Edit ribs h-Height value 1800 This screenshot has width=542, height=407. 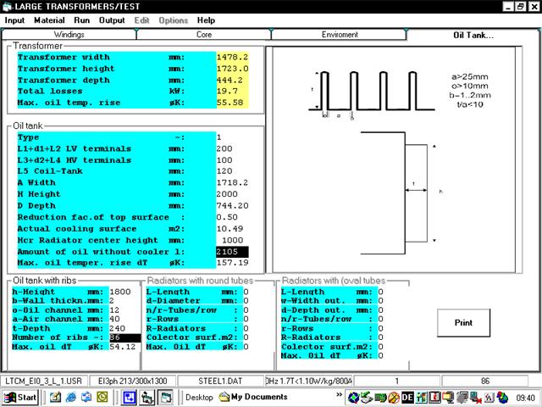[124, 292]
